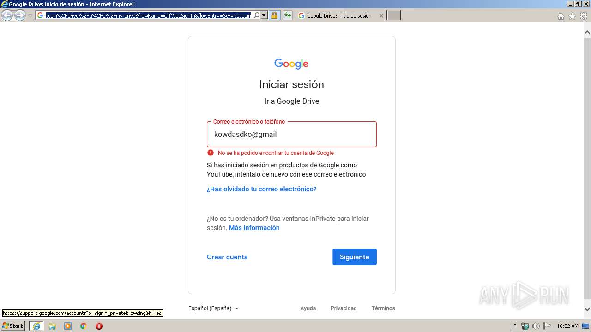Click the 10:32 AM clock
The image size is (591, 332).
click(x=567, y=326)
